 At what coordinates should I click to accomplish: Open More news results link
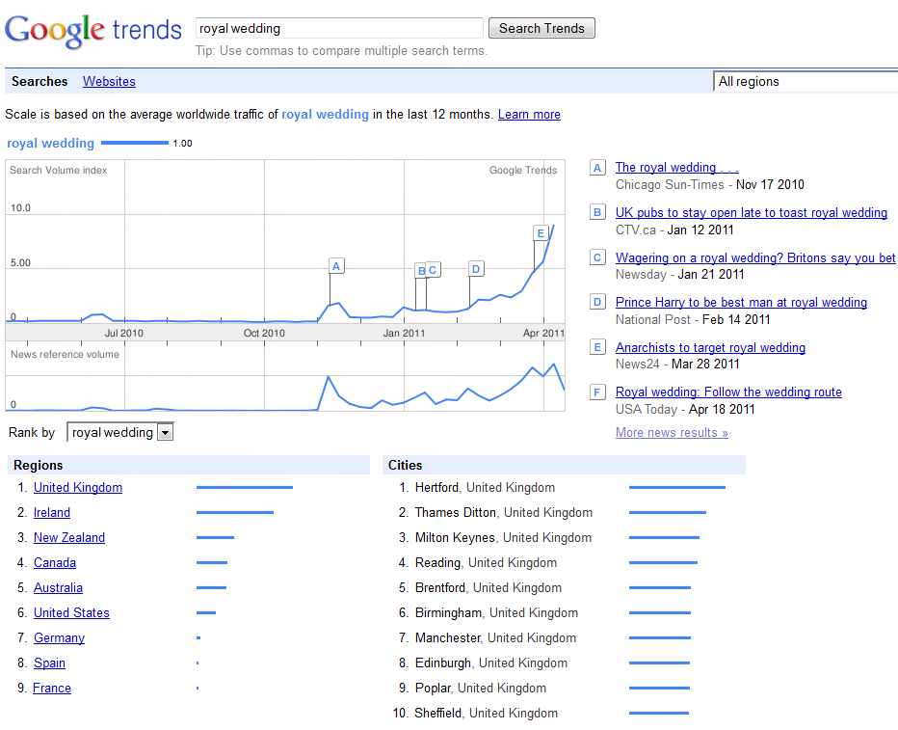tap(672, 433)
